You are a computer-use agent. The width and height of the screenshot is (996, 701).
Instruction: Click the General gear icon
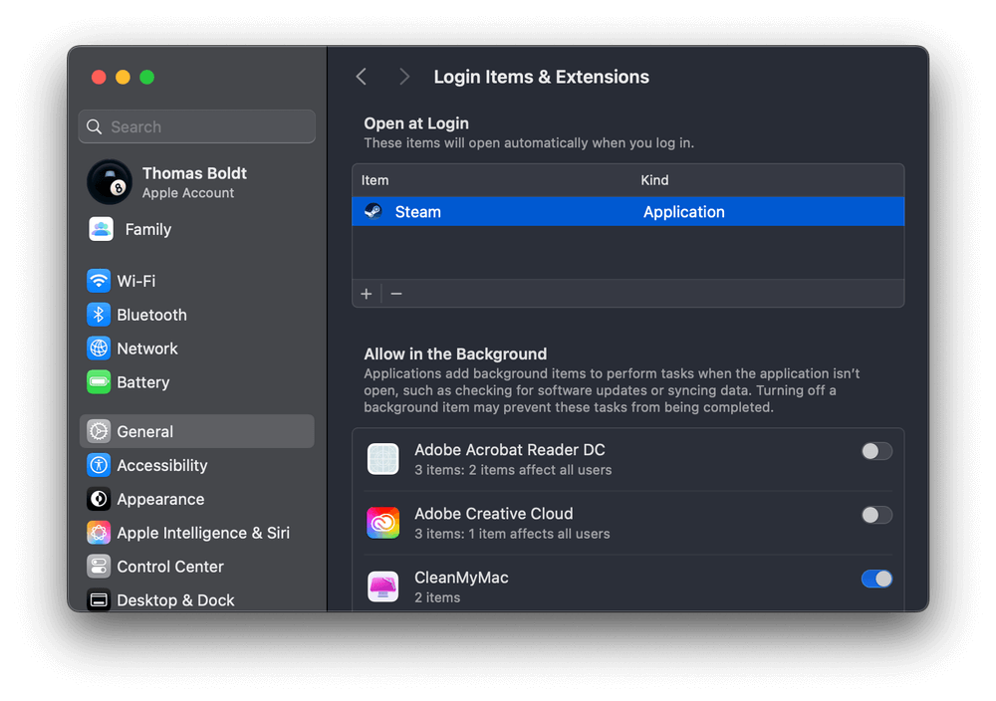pyautogui.click(x=99, y=431)
